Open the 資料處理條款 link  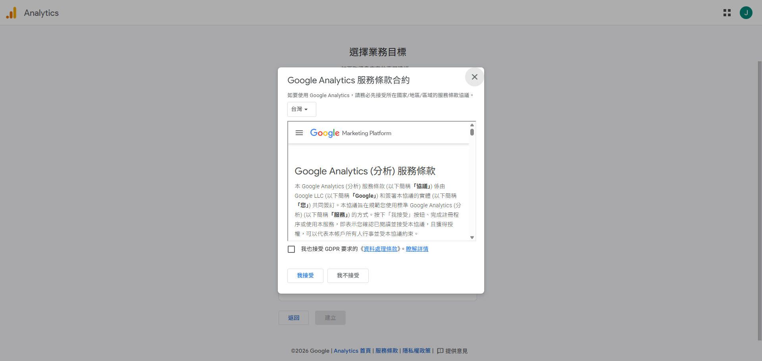(x=380, y=249)
